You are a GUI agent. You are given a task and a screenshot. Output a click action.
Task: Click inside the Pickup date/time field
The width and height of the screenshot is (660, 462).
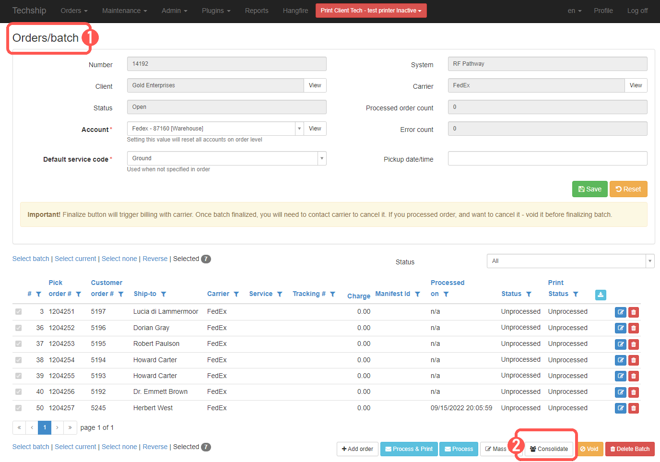click(x=547, y=159)
